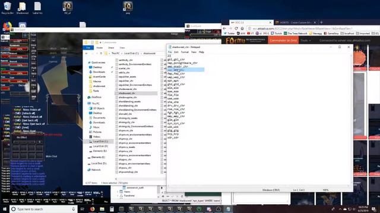Open Notepad View menu

click(x=194, y=52)
